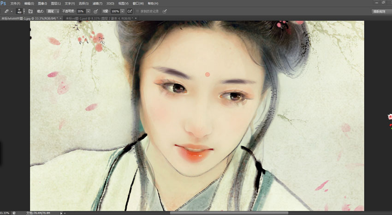Open the 文件(F) menu
This screenshot has width=392, height=215.
[x=15, y=3]
